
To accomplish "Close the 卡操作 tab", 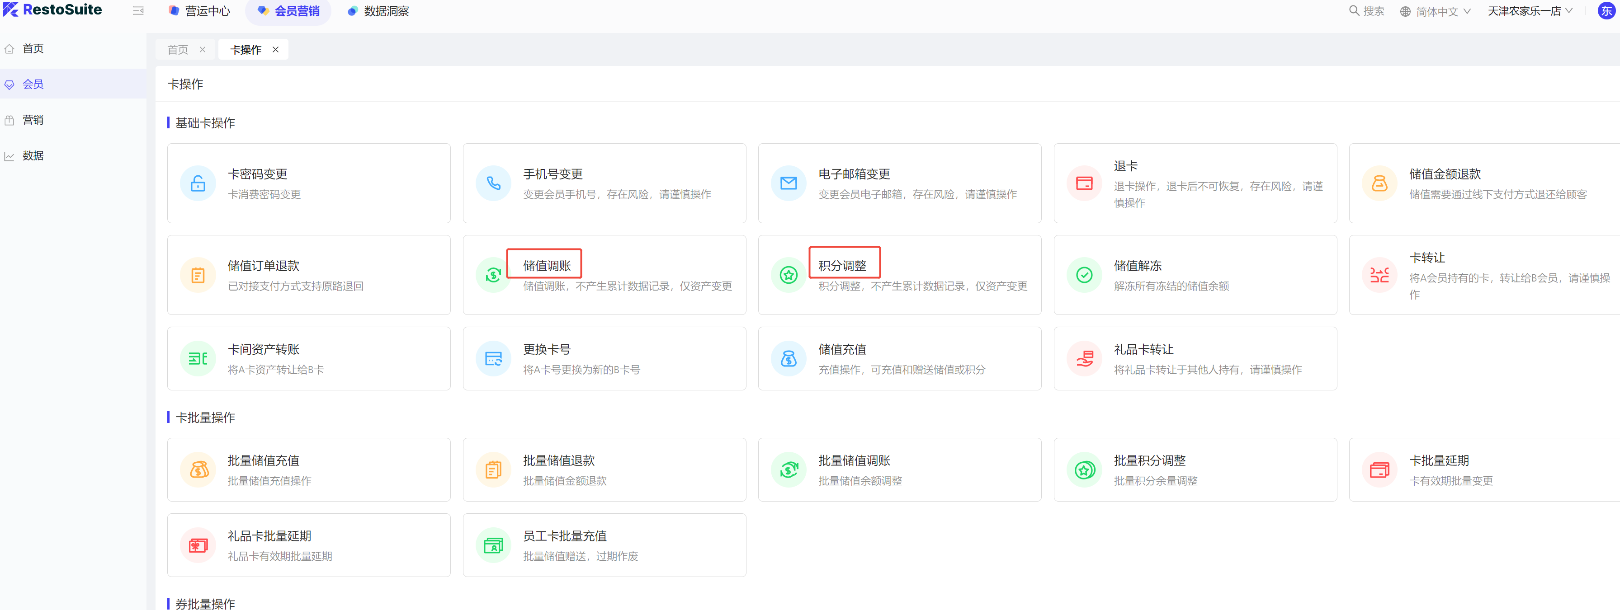I will pyautogui.click(x=275, y=50).
